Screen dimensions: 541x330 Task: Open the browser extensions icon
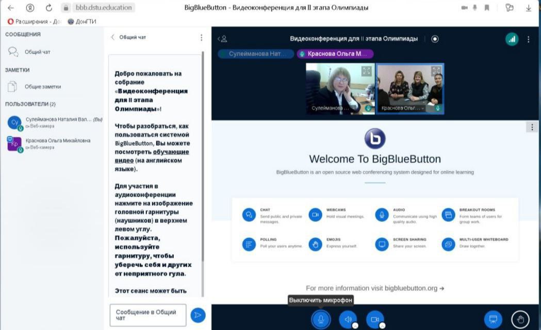pos(509,8)
